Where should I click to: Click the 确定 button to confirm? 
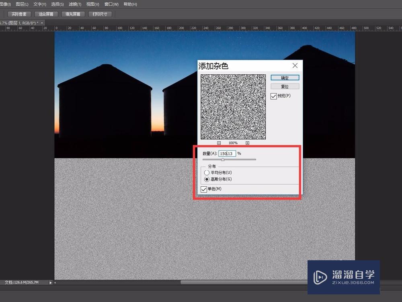pyautogui.click(x=285, y=78)
